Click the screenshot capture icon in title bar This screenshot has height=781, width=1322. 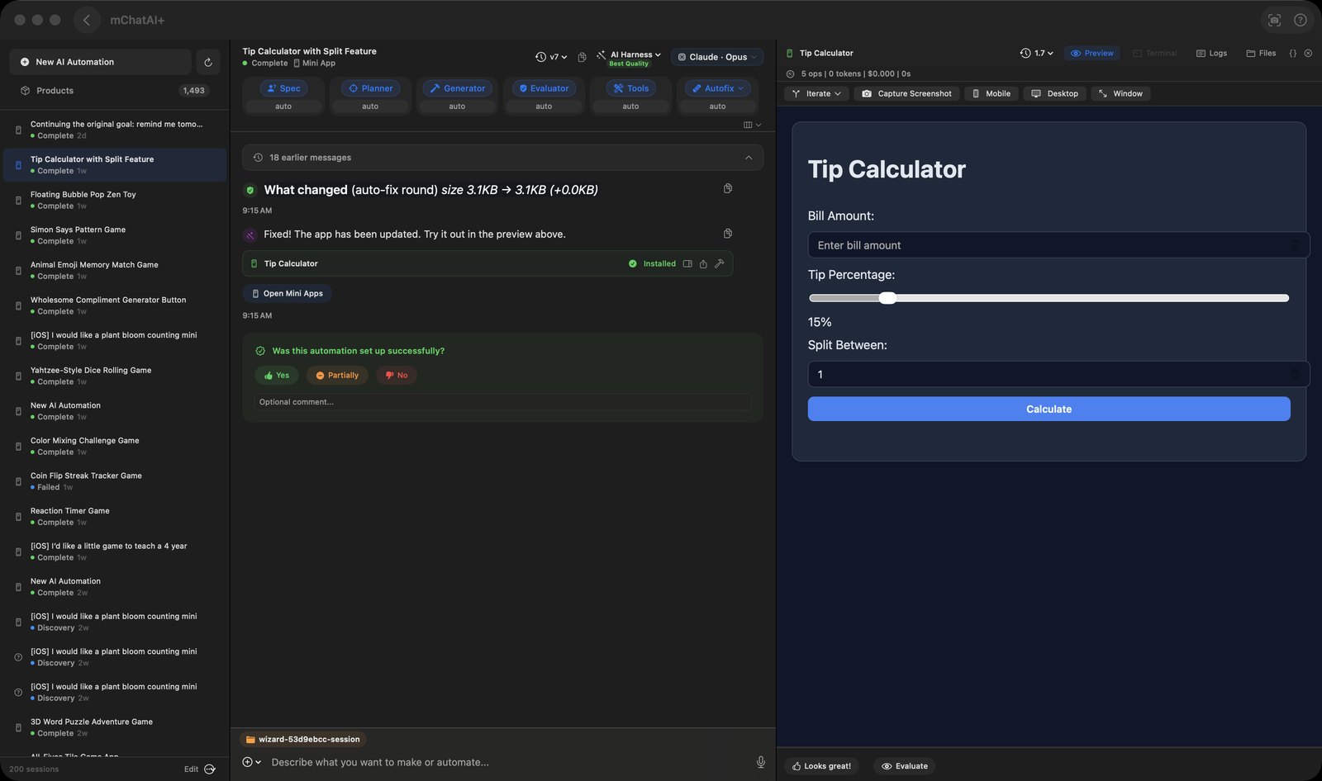[x=1274, y=20]
